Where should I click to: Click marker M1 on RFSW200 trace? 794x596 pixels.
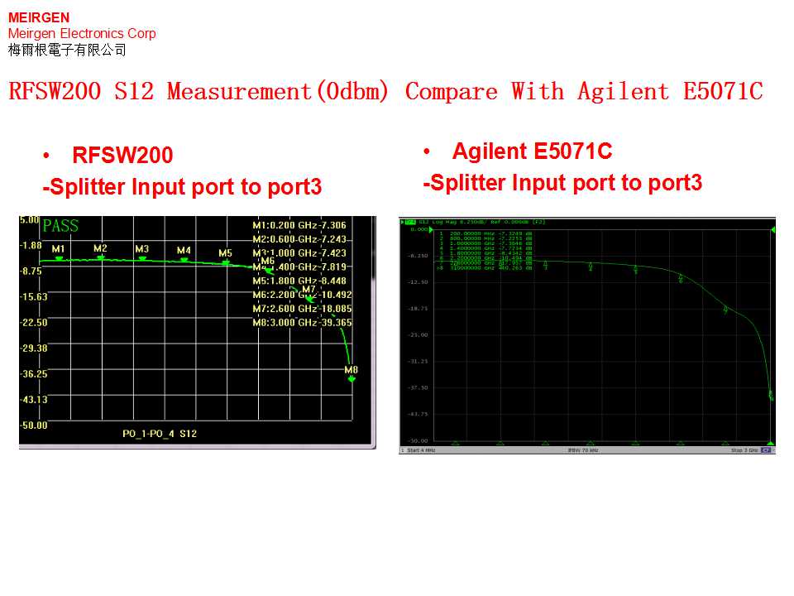(59, 258)
